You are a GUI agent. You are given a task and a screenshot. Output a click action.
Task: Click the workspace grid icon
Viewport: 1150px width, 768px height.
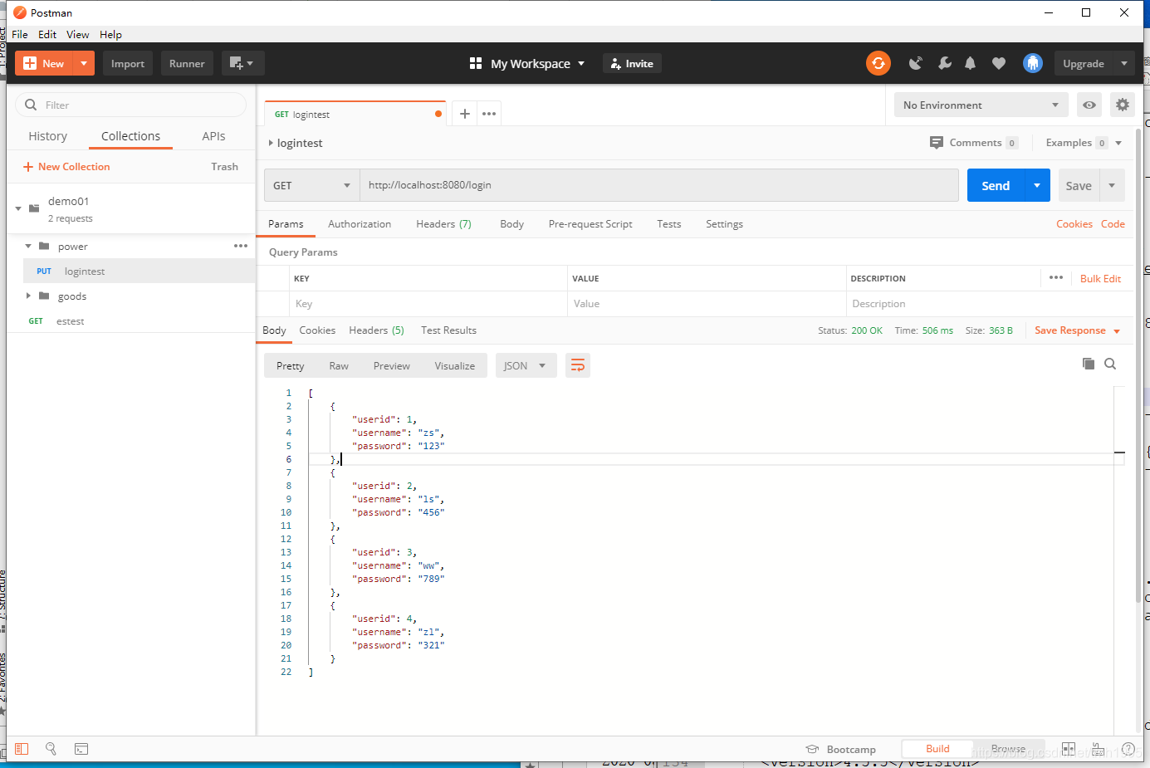point(476,63)
